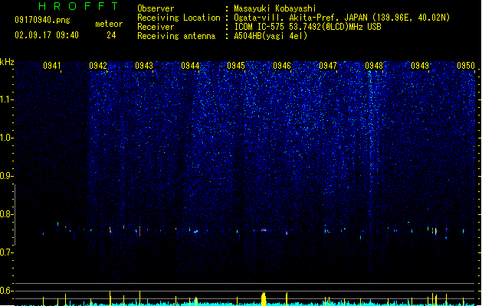The height and width of the screenshot is (306, 482).
Task: Click the 0.6 kHz axis label
Action: (x=7, y=291)
